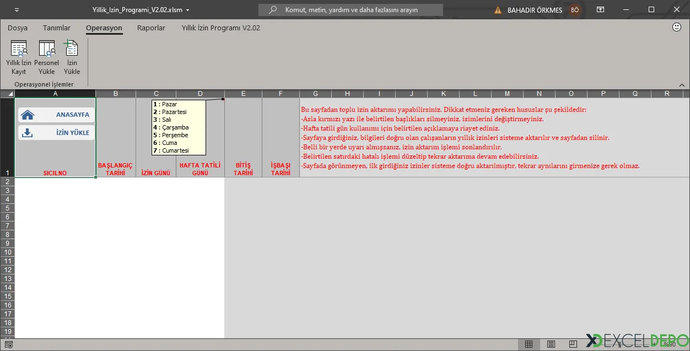Open the Yıllık İzin Kayıt form
This screenshot has width=690, height=351.
[x=19, y=57]
